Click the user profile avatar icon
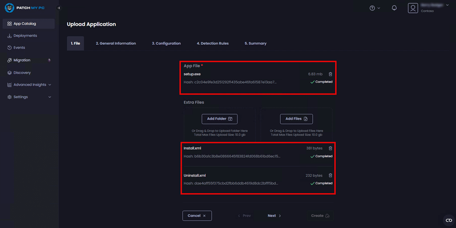456x228 pixels. click(x=413, y=8)
